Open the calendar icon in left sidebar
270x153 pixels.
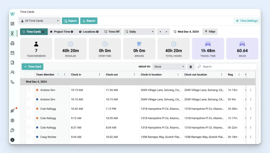tap(12, 53)
